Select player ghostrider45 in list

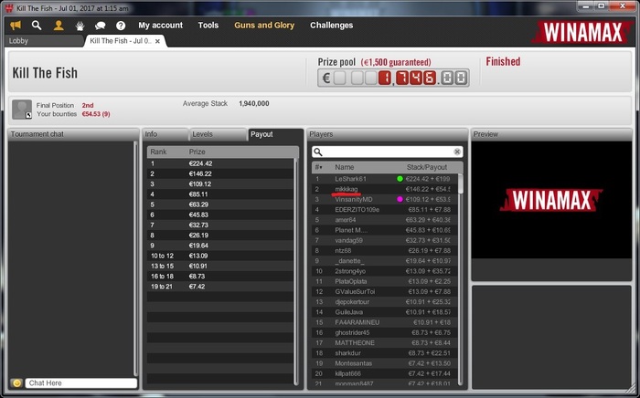[x=385, y=332]
